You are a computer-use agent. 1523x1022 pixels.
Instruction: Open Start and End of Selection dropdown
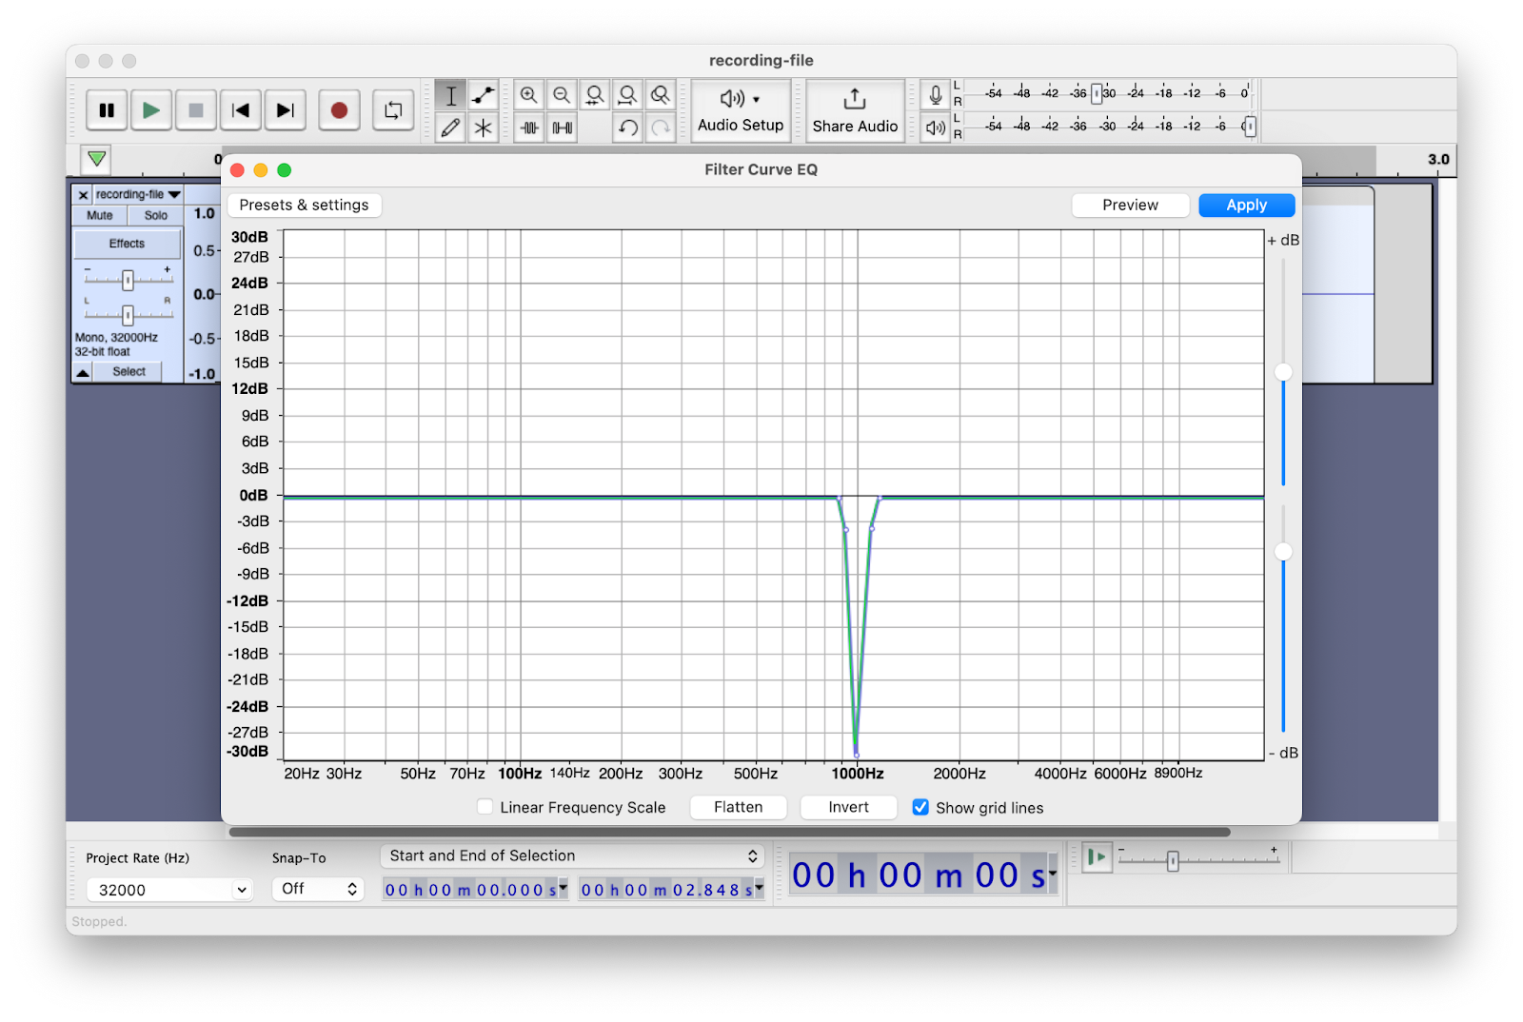[x=572, y=856]
